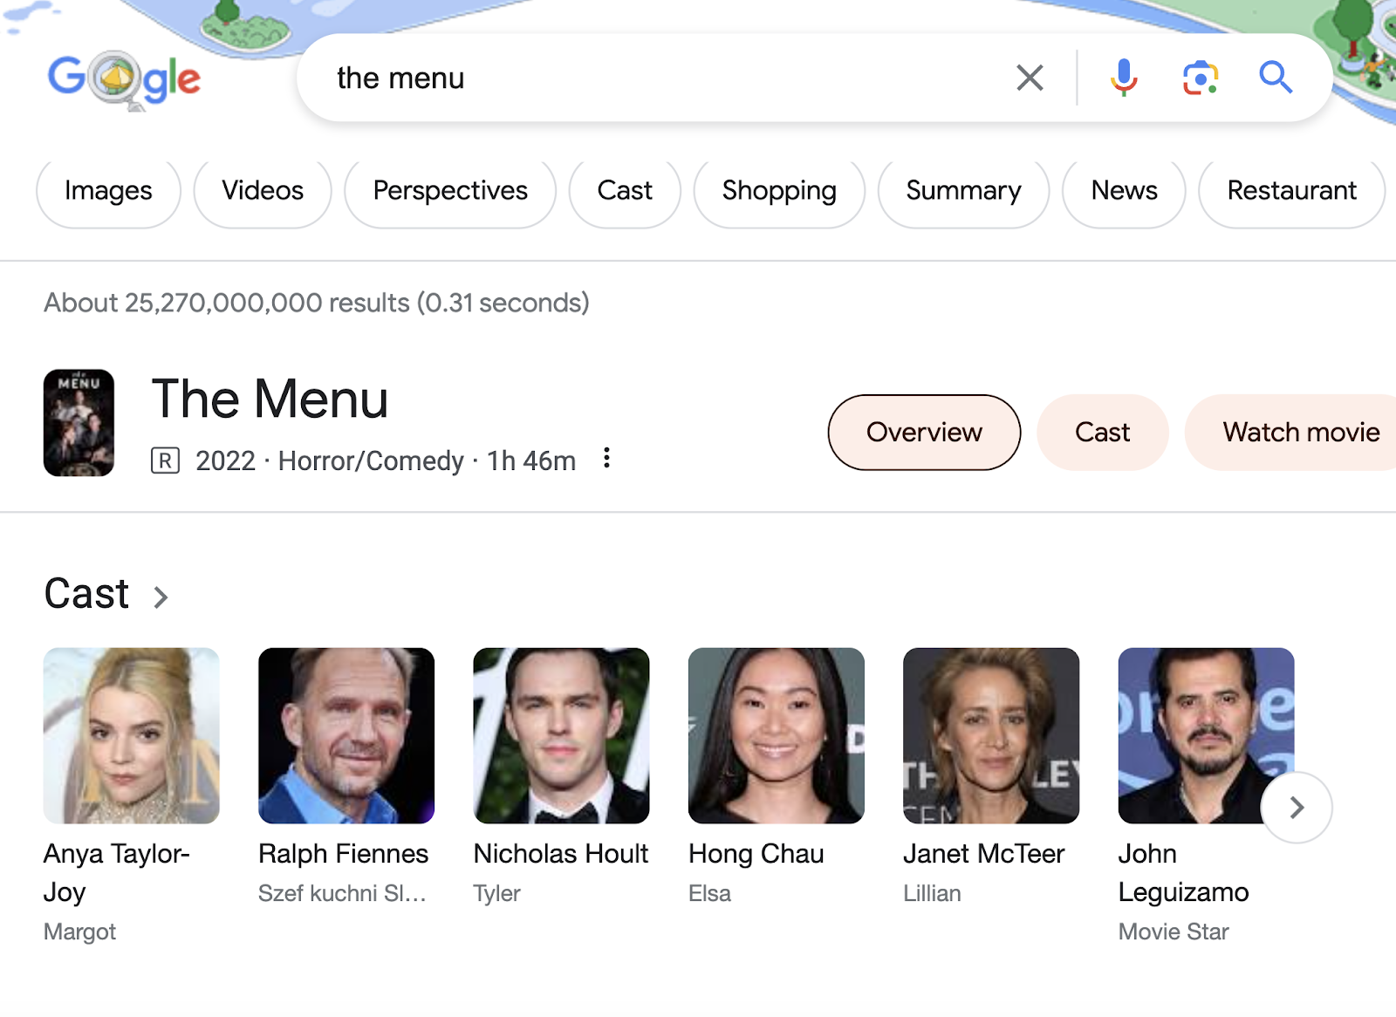The image size is (1396, 1017).
Task: Click Anya Taylor-Joy's cast photo
Action: click(131, 735)
